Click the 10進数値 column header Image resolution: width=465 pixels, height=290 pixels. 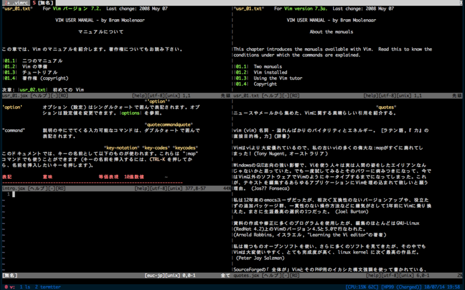(134, 177)
